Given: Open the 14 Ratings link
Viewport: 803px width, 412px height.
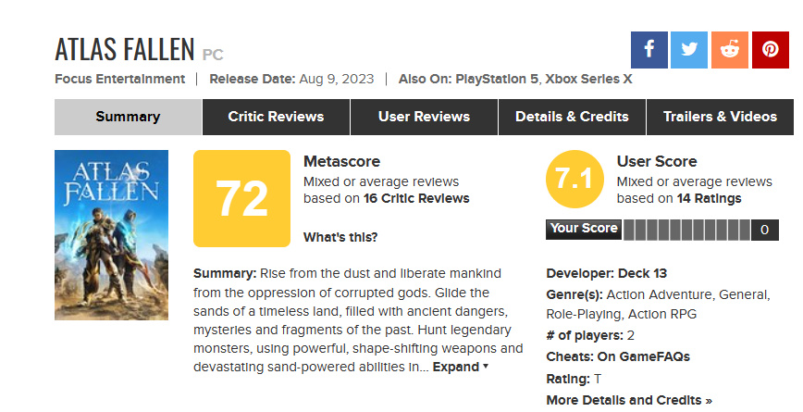Looking at the screenshot, I should pos(710,198).
